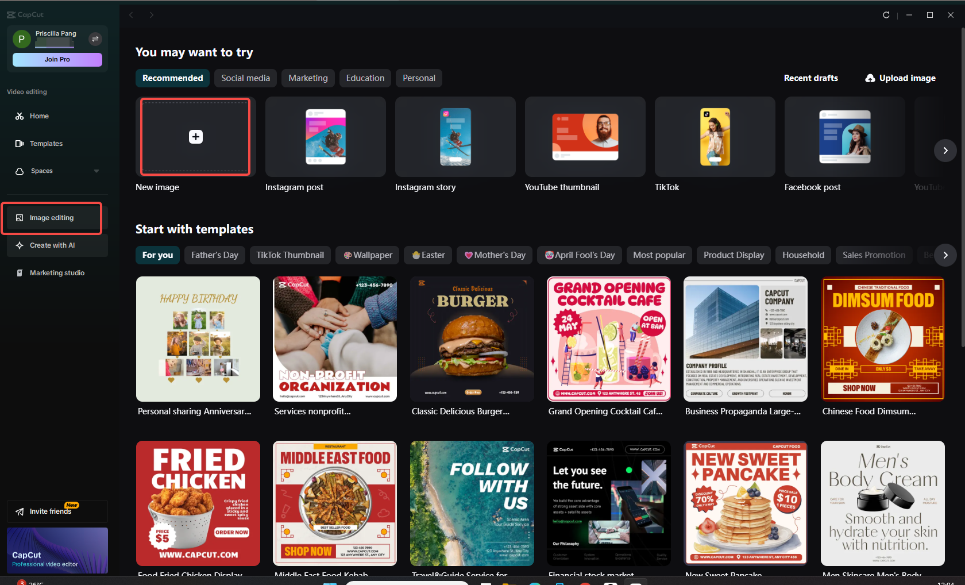The image size is (965, 585).
Task: Show more template categories with the arrow
Action: (945, 255)
